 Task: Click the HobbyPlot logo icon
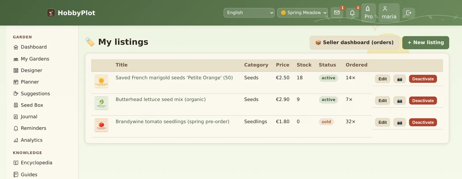[51, 13]
